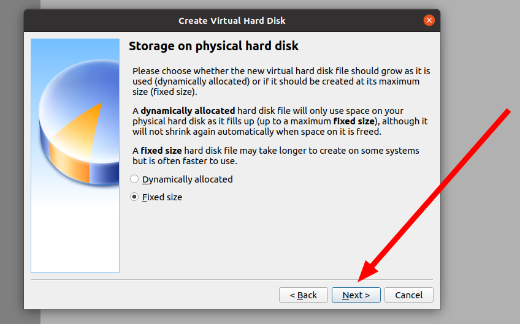520x324 pixels.
Task: Click the "Create Virtual Hard Disk" title bar text
Action: tap(232, 21)
